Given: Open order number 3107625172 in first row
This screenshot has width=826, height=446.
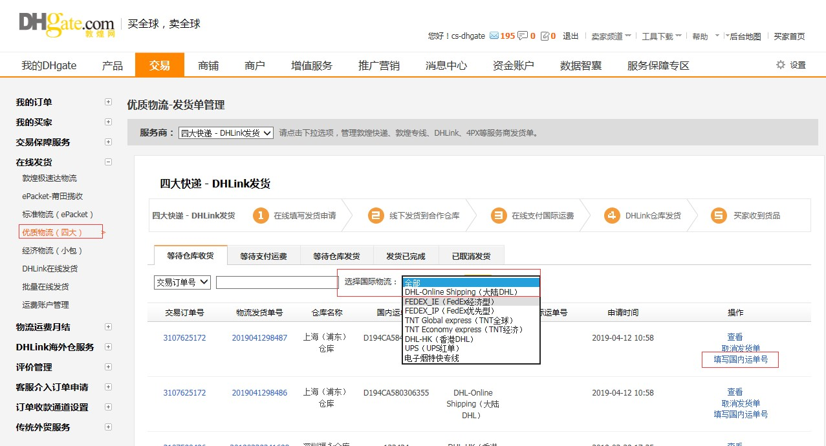Looking at the screenshot, I should [184, 337].
